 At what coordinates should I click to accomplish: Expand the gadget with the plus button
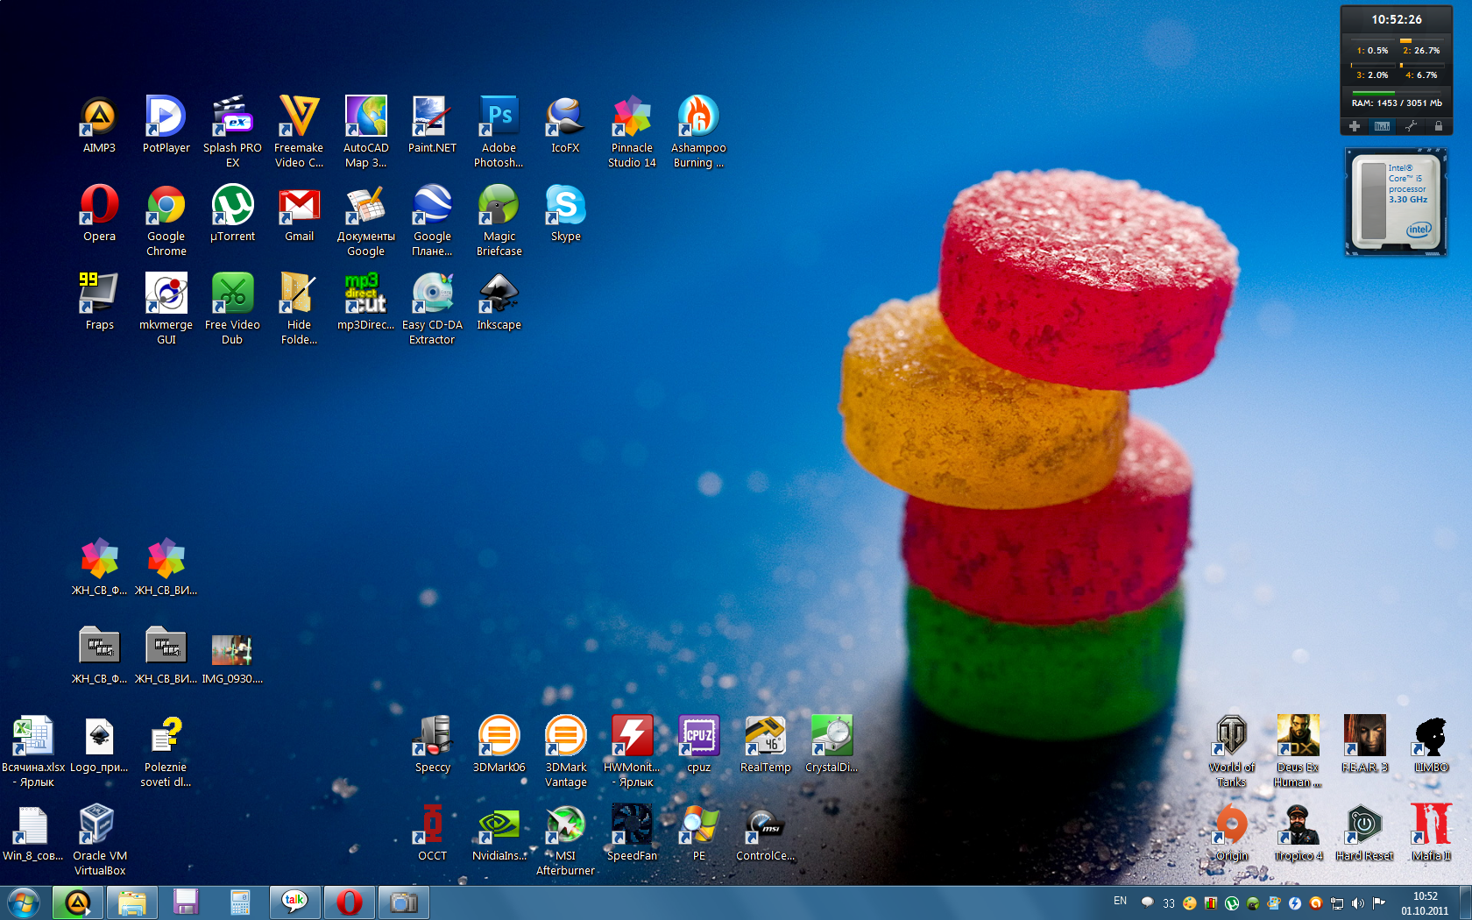(x=1355, y=126)
